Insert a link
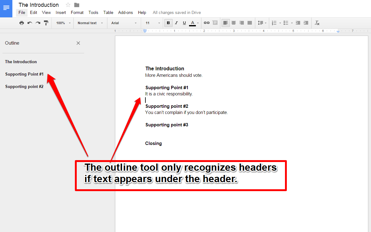This screenshot has width=371, height=232. click(x=206, y=23)
